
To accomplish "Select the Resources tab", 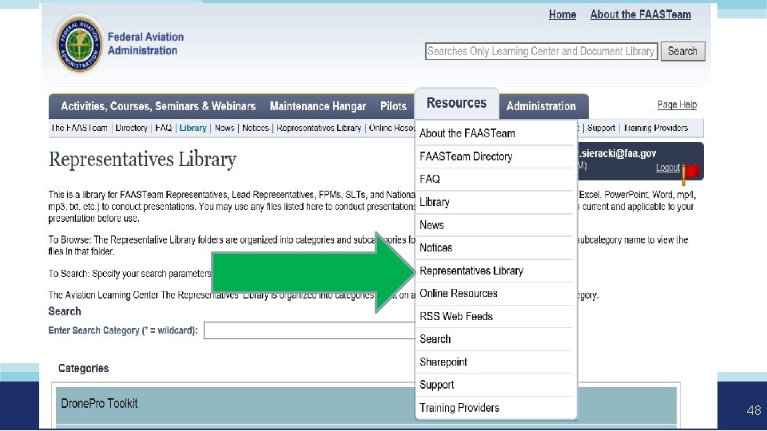I will pos(456,103).
